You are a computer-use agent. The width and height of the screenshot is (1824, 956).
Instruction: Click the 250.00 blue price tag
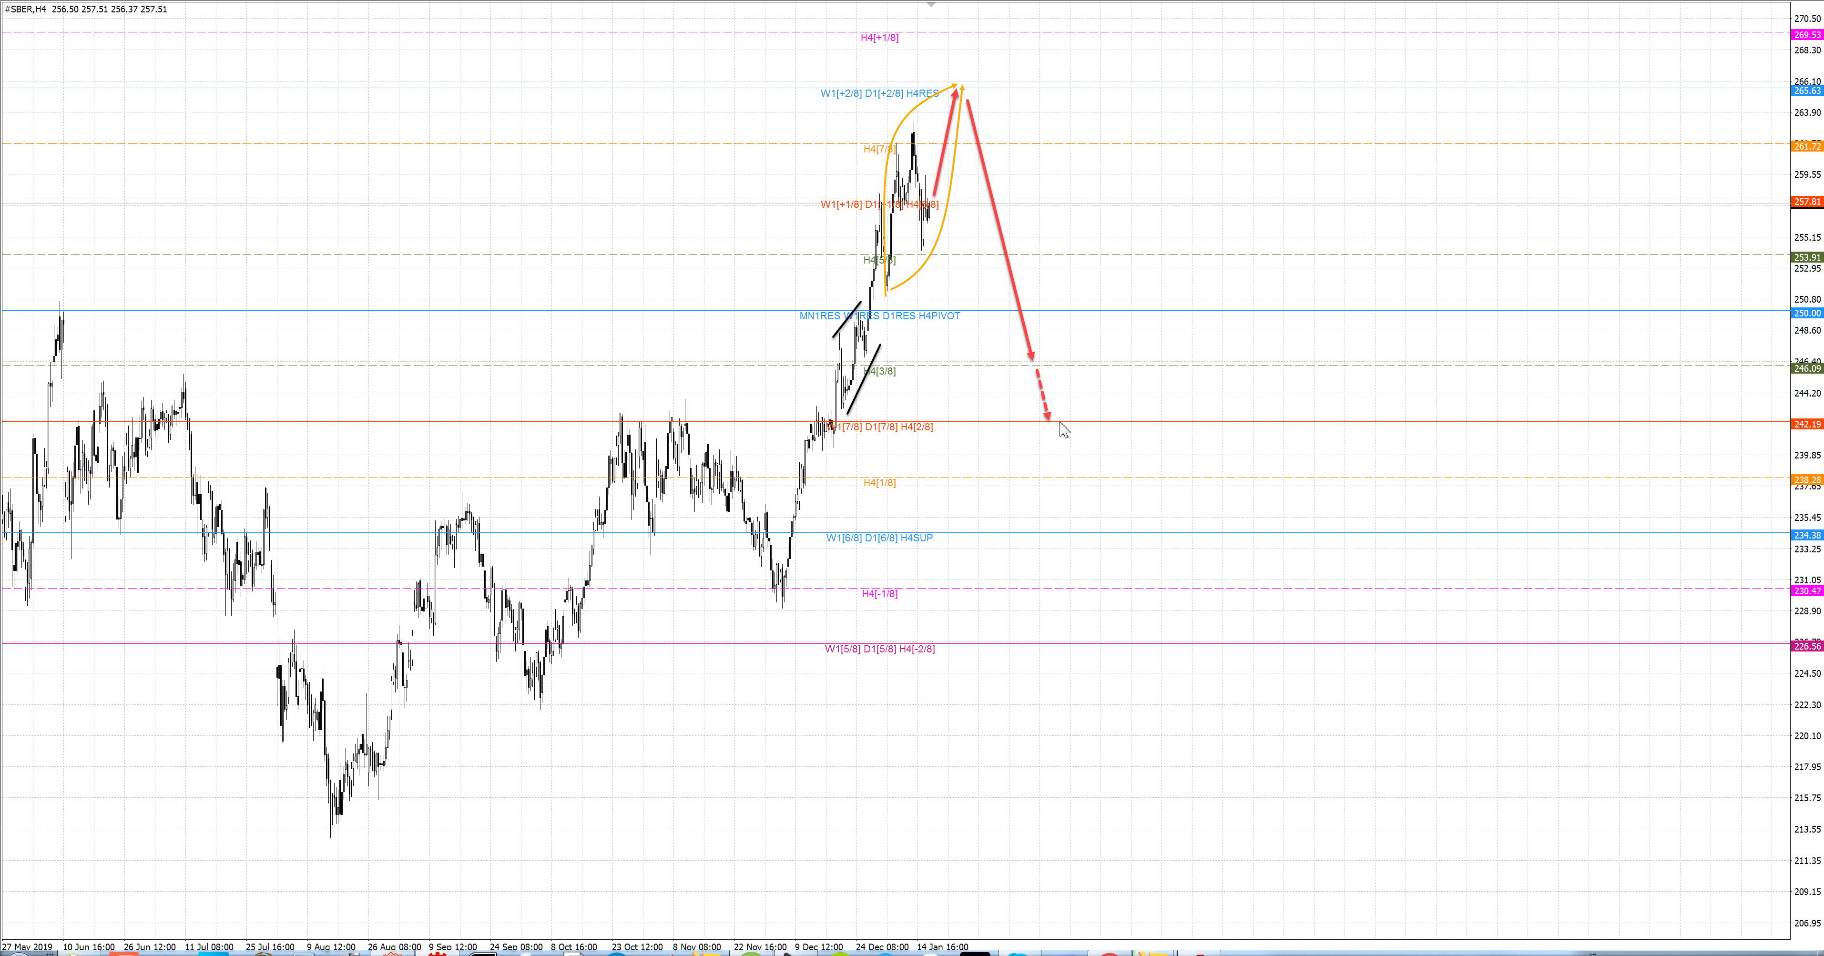(1806, 313)
